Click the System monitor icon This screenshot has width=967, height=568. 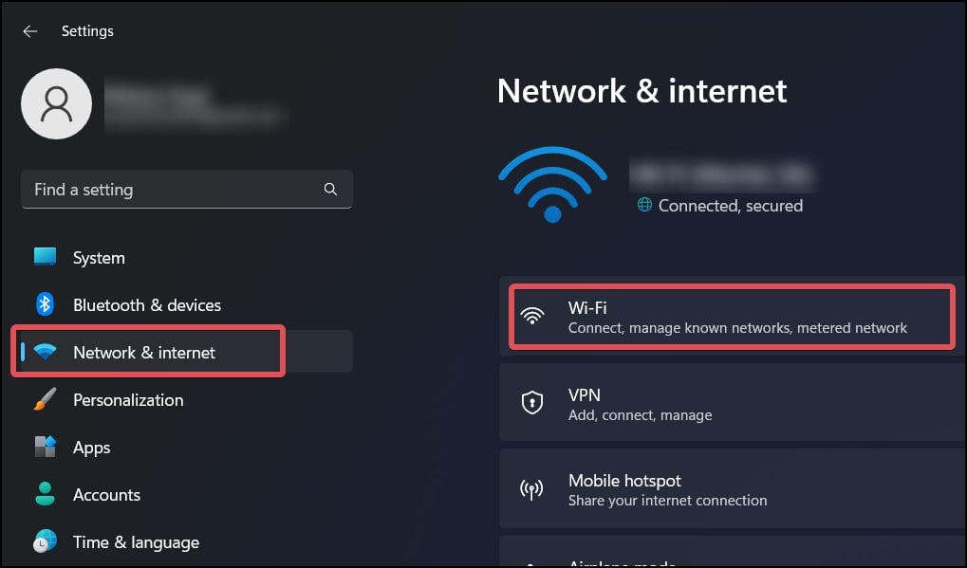tap(45, 257)
